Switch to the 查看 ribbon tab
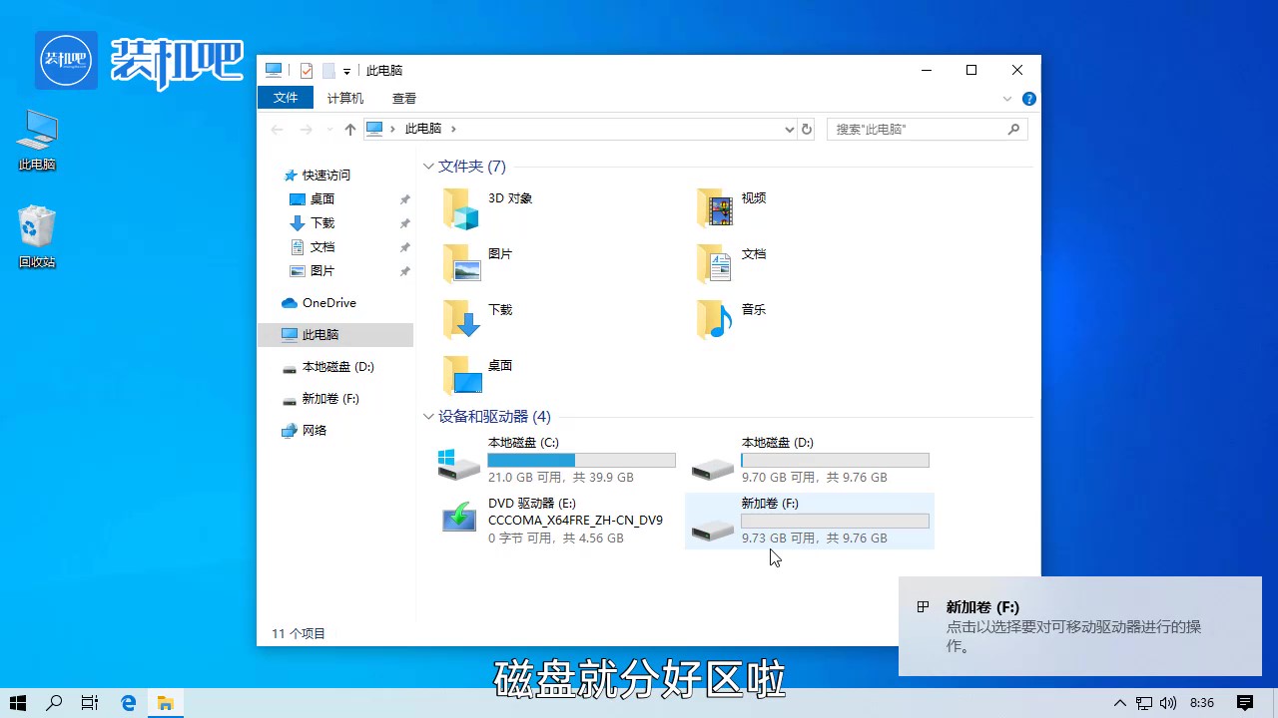The height and width of the screenshot is (718, 1278). pos(403,98)
